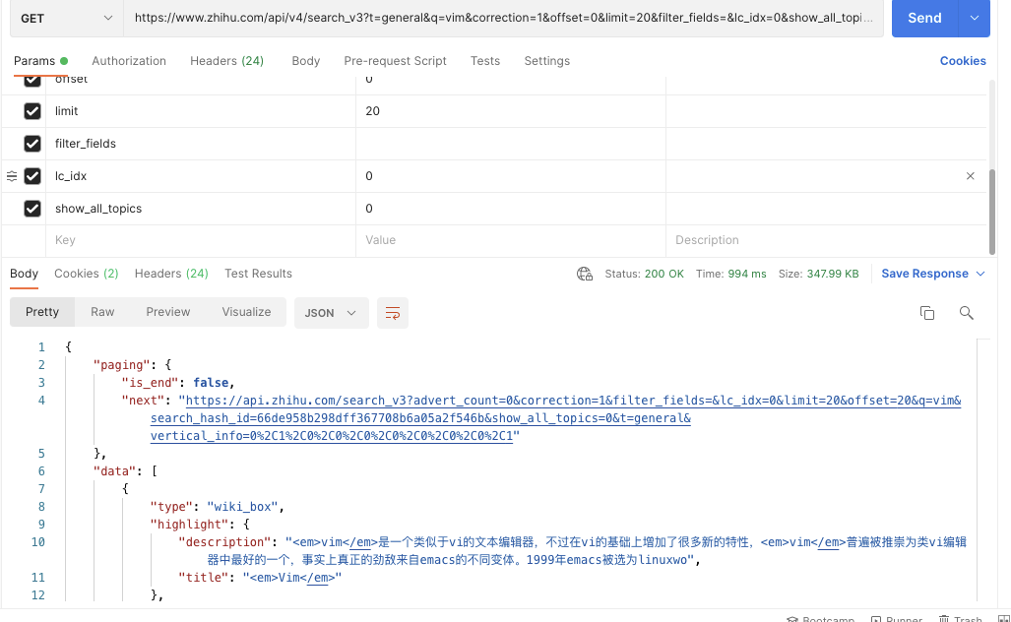The height and width of the screenshot is (622, 1011).
Task: Click Save Response
Action: coord(924,274)
